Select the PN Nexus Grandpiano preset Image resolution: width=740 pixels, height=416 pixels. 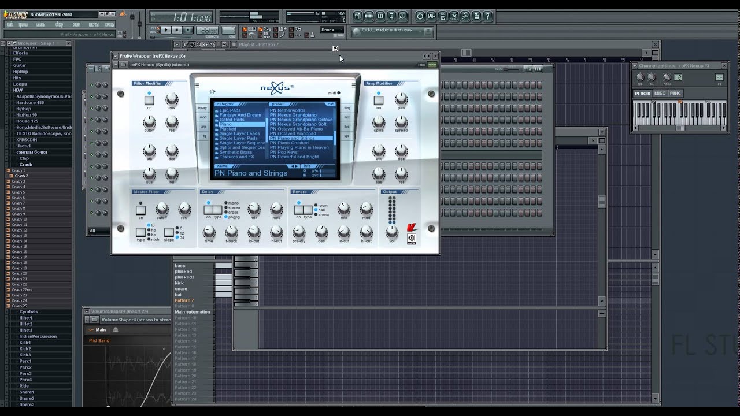point(293,115)
